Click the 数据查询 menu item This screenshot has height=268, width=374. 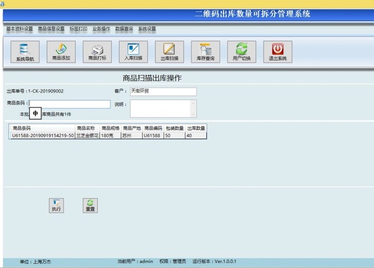click(x=125, y=29)
